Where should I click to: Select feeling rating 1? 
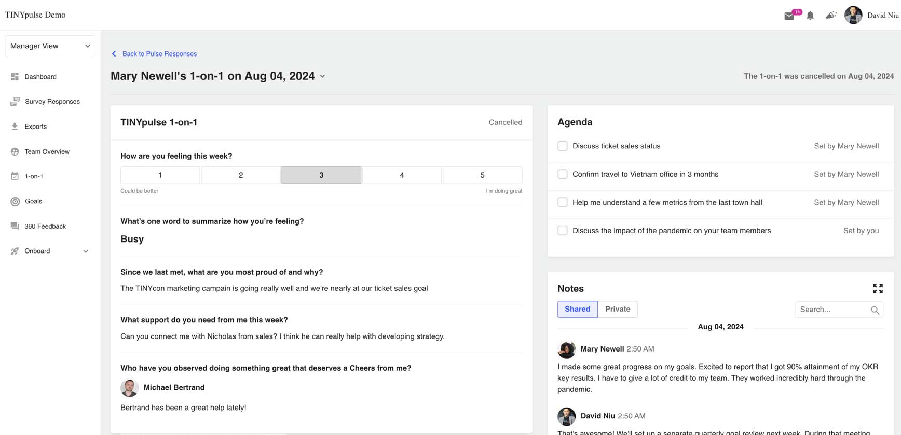(x=160, y=175)
